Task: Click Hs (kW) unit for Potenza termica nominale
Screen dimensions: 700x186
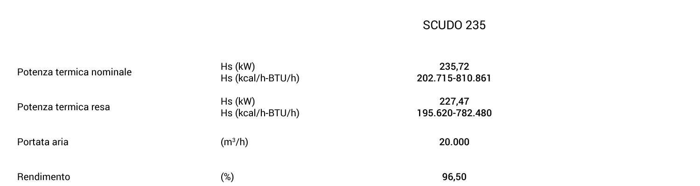Action: 238,66
